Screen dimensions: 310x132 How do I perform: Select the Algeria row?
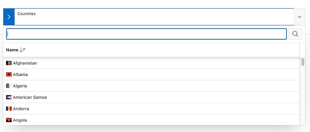pyautogui.click(x=151, y=86)
